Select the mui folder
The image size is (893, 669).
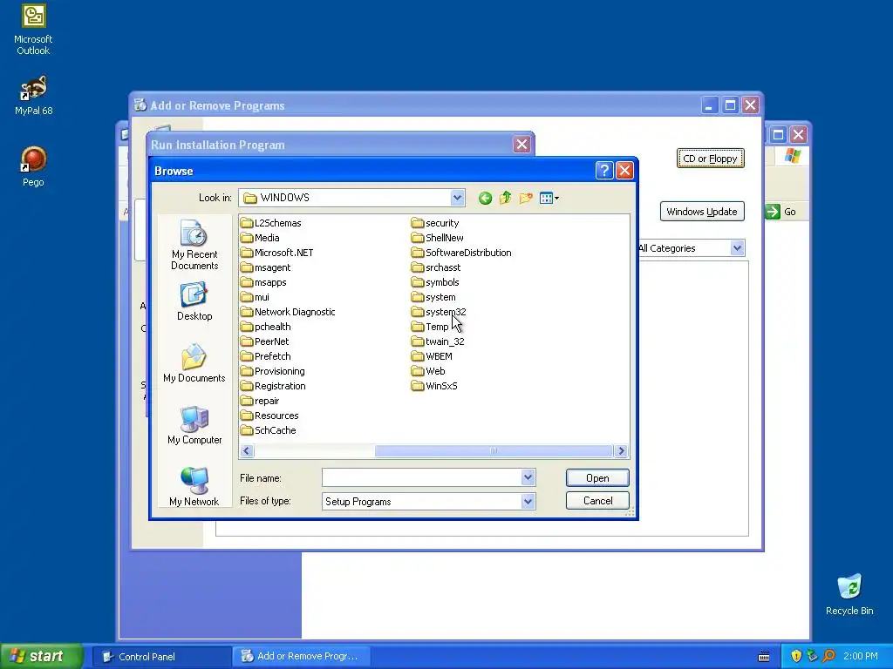coord(255,297)
